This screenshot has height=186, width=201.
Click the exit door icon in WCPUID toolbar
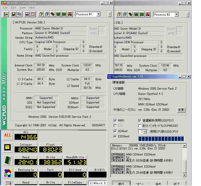(x=6, y=14)
